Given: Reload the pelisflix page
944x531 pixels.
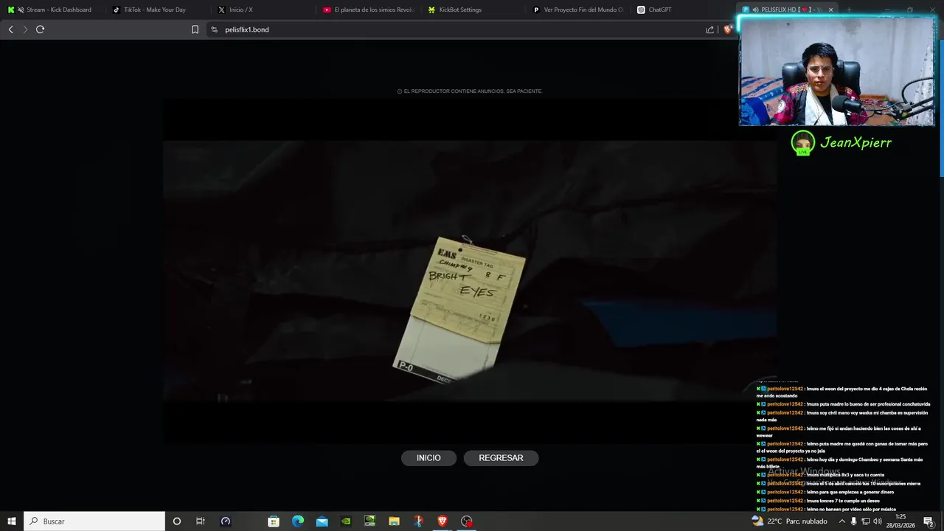Looking at the screenshot, I should [40, 29].
